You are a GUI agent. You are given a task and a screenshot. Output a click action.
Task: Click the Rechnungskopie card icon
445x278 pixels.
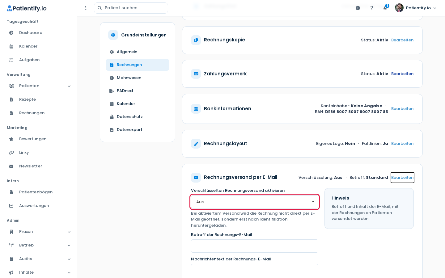(x=196, y=40)
